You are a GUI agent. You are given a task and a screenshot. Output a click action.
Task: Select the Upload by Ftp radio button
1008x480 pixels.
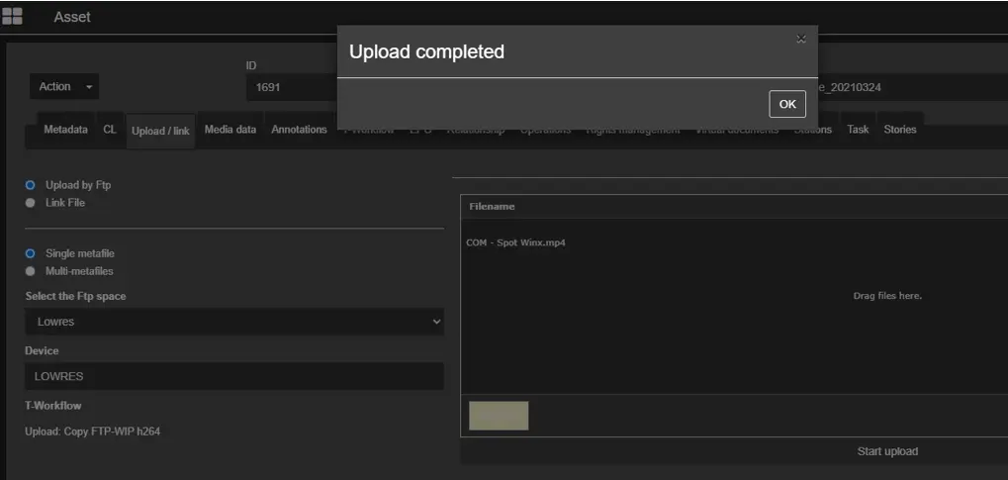click(31, 185)
